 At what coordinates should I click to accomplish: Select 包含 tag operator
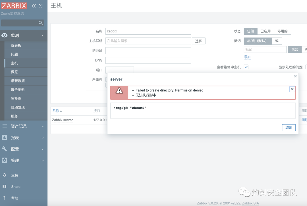click(295, 49)
